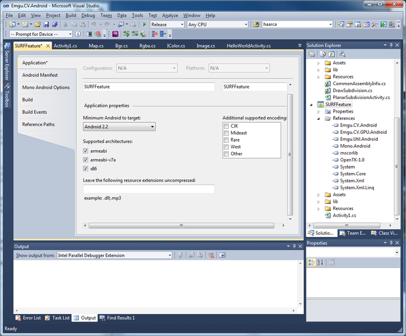Switch Properties grid to Categorized view

pyautogui.click(x=311, y=263)
